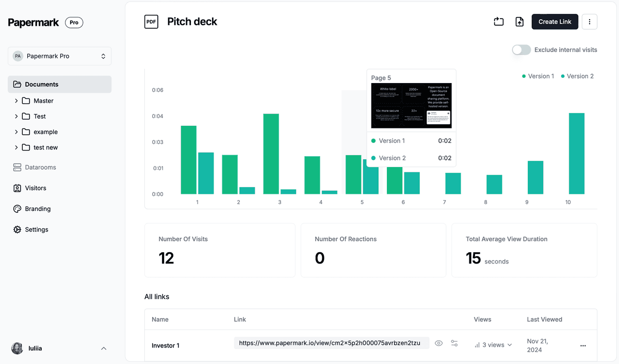Viewport: 619px width, 364px height.
Task: Preview the Investor 1 link with the eye icon
Action: click(438, 343)
